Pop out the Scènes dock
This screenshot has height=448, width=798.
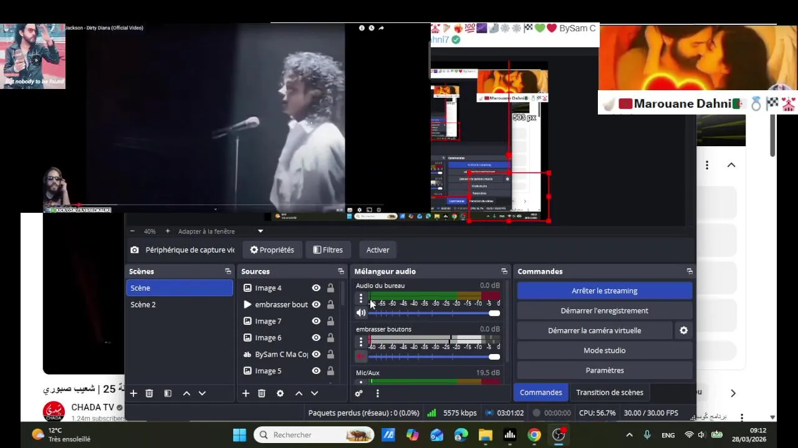coord(228,271)
